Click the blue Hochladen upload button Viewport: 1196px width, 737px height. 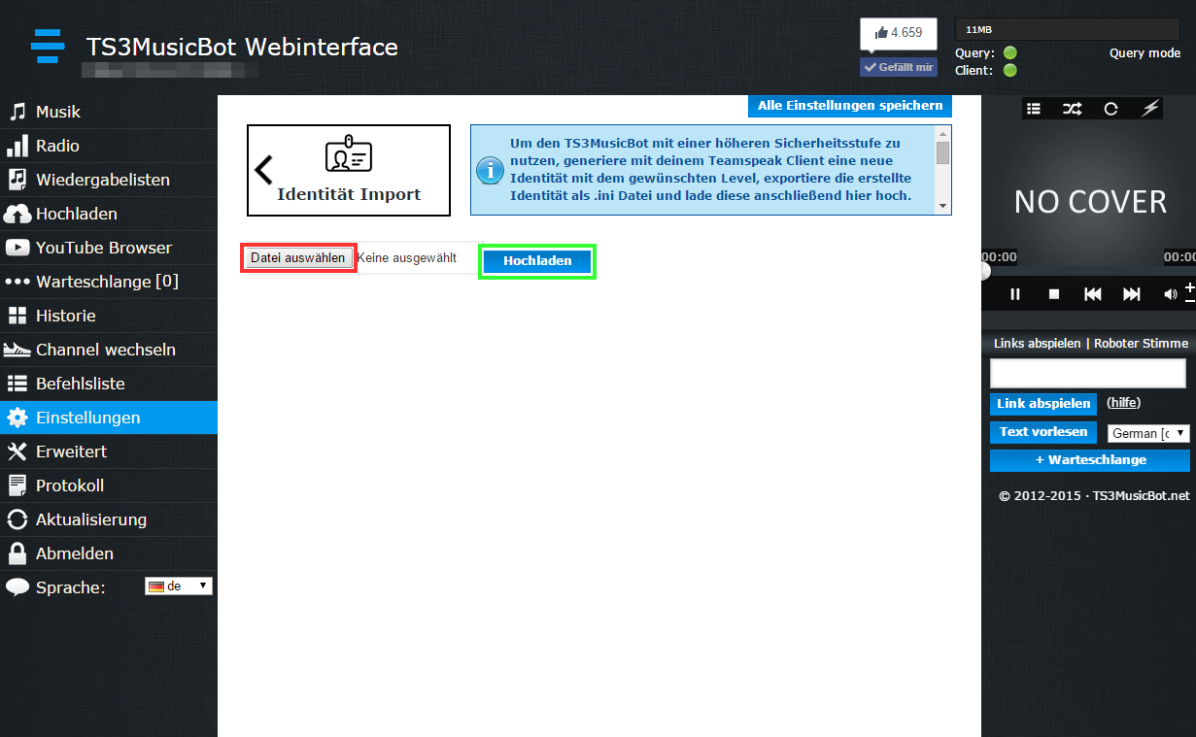tap(537, 261)
